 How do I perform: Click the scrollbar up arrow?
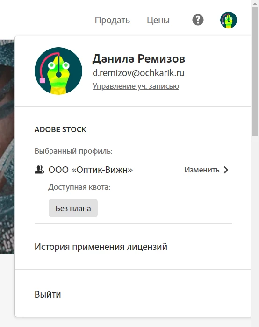(x=255, y=4)
